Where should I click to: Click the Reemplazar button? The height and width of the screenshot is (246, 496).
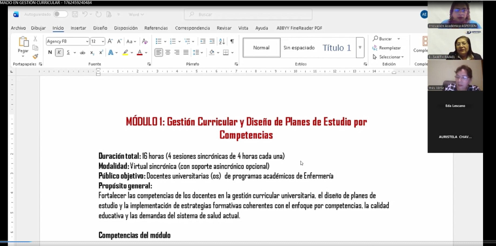click(x=387, y=48)
